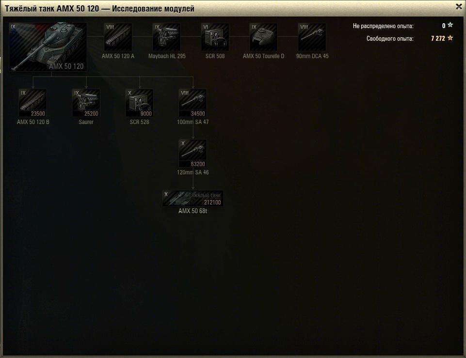Image resolution: width=466 pixels, height=358 pixels.
Task: Open the SCR 508 radio module
Action: coord(215,37)
